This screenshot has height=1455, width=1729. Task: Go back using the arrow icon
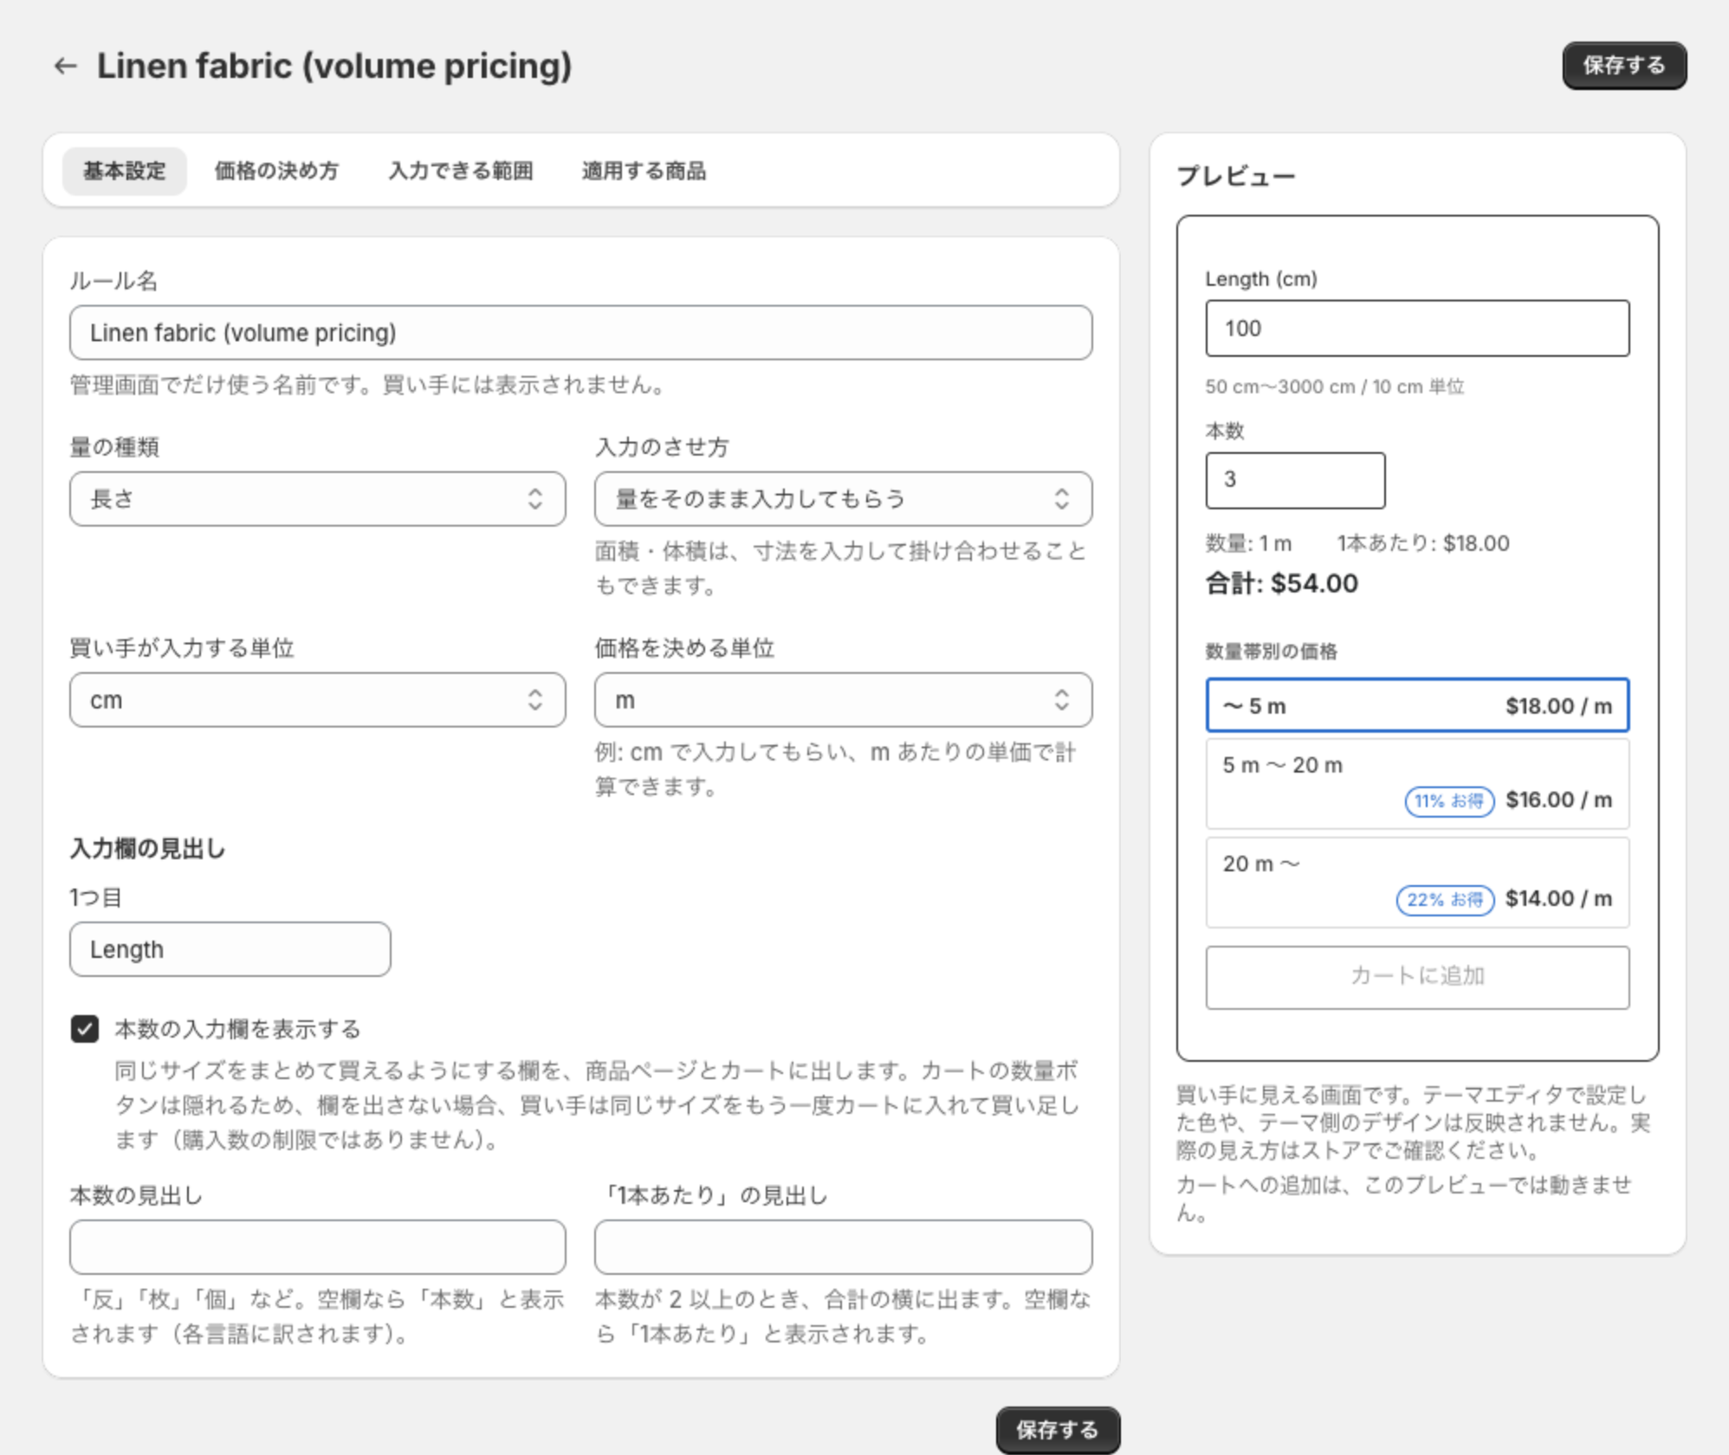tap(66, 66)
